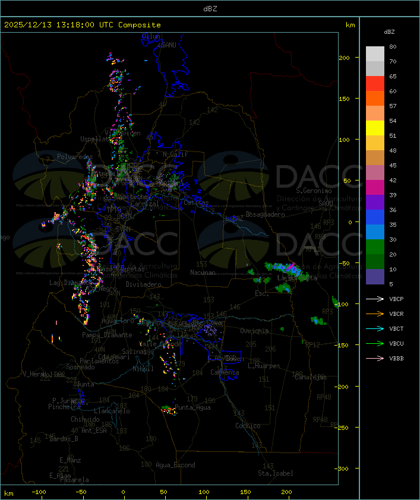Choose the dark orange 57-60 dBZ swatch

(375, 99)
